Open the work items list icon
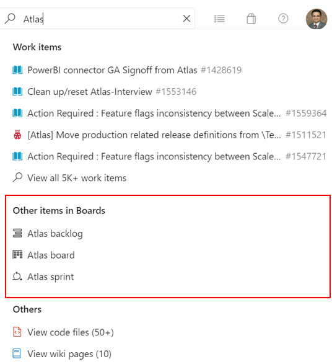 [x=219, y=19]
